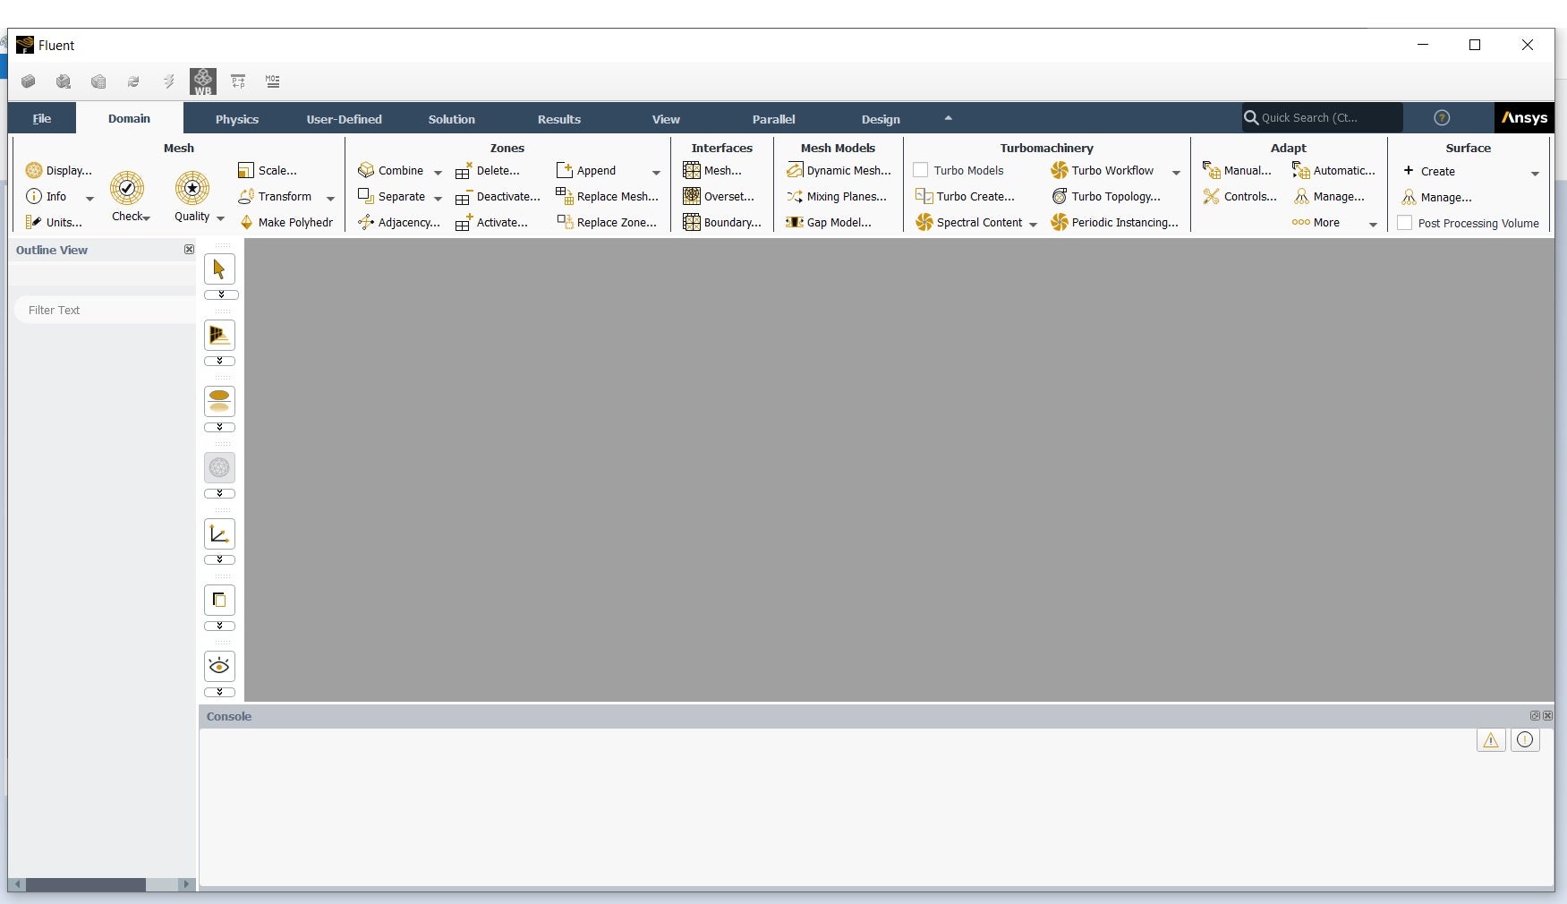The height and width of the screenshot is (904, 1567).
Task: Click Turbo Workflow icon
Action: click(x=1059, y=170)
